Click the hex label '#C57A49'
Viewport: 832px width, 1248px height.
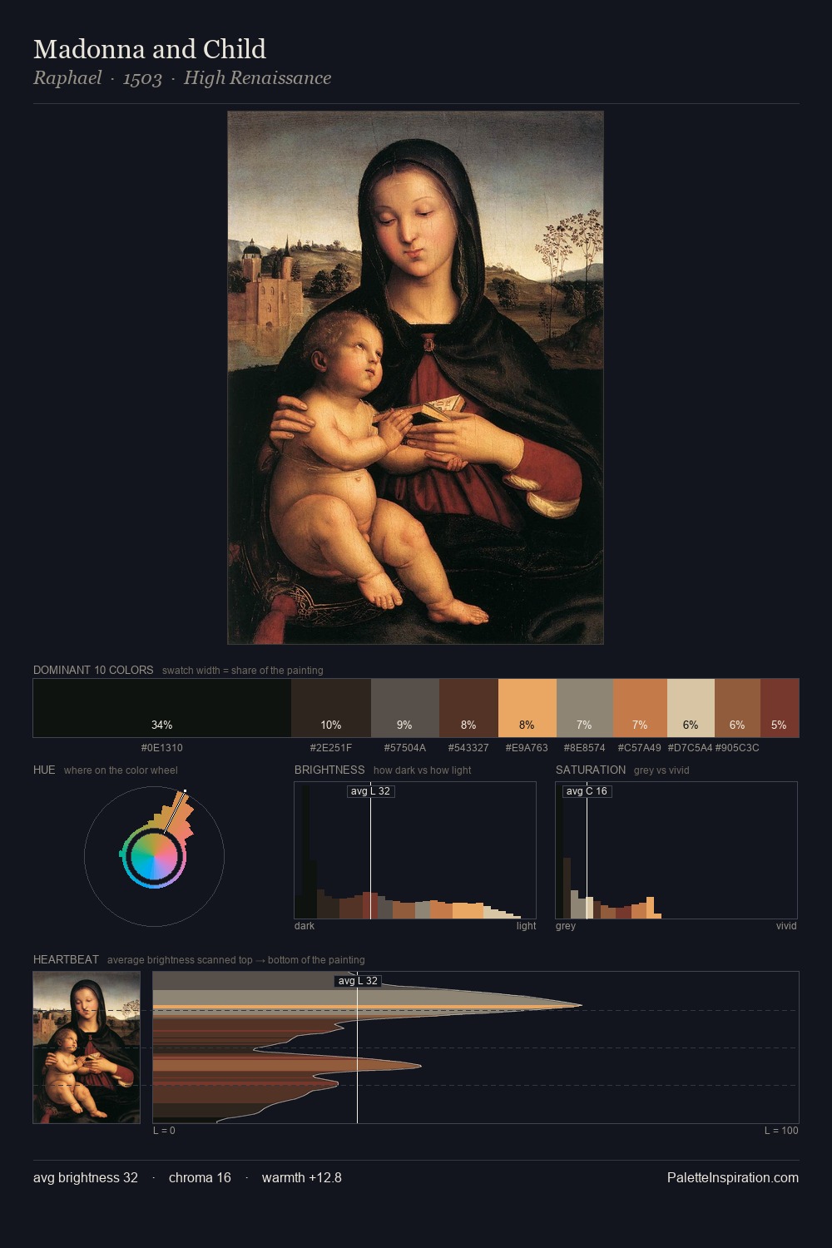coord(640,747)
